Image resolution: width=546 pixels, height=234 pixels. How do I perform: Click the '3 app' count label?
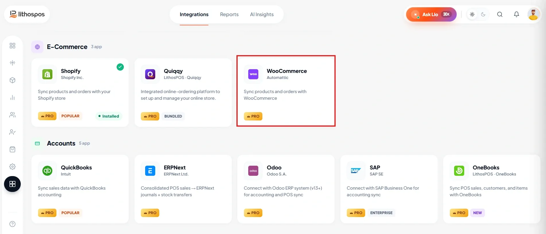(x=96, y=47)
